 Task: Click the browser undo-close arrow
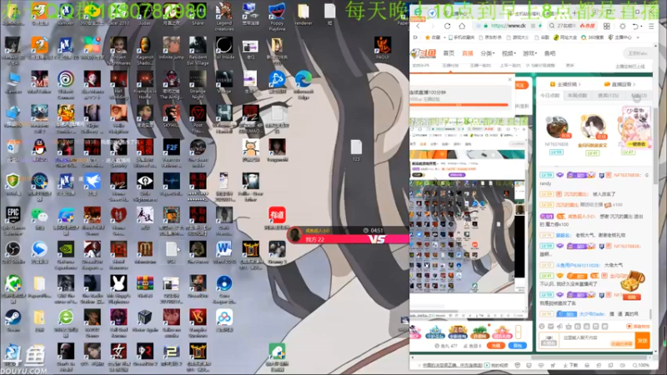pos(635,26)
